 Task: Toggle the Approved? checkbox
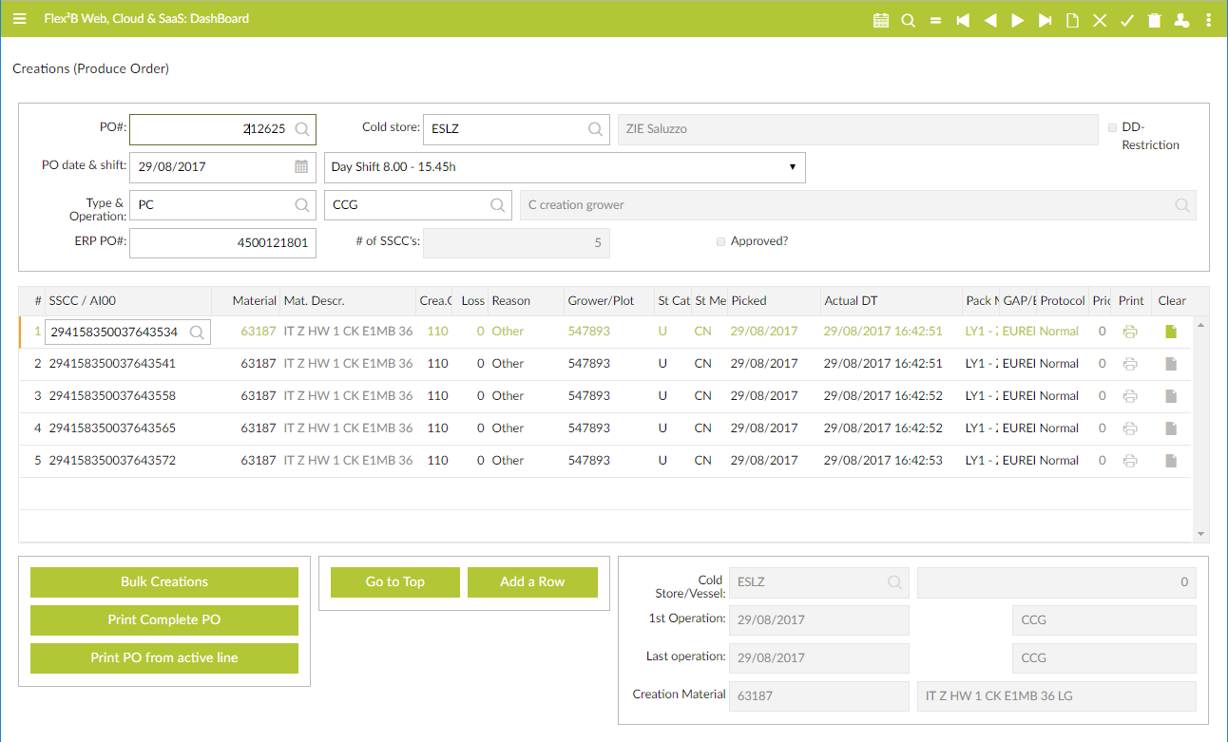point(720,242)
